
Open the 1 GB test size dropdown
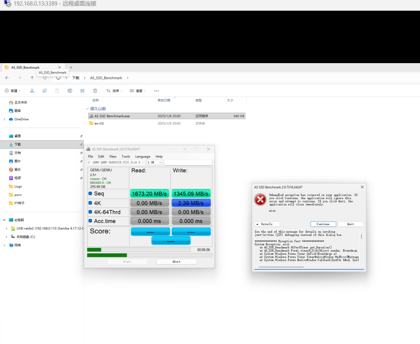pos(154,162)
